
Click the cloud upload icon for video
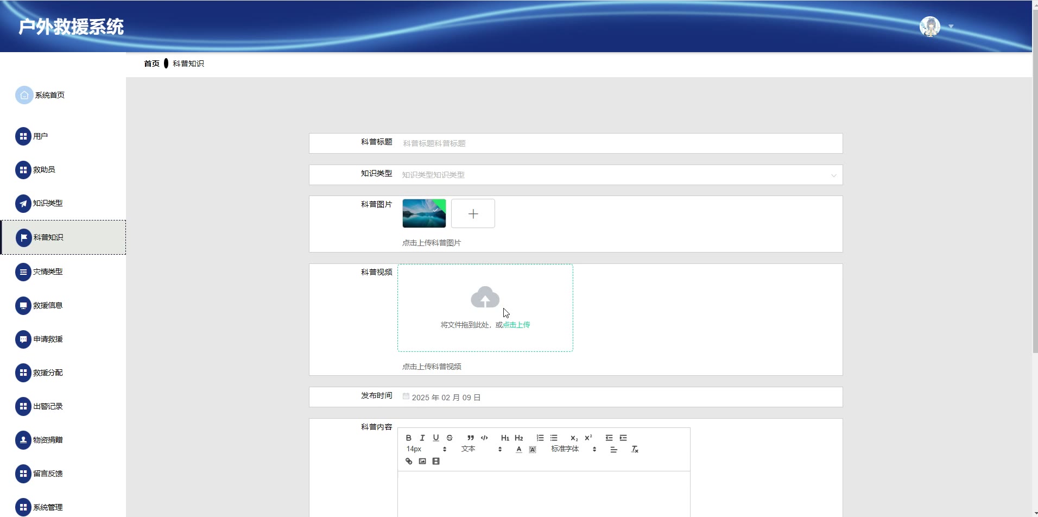click(x=485, y=297)
